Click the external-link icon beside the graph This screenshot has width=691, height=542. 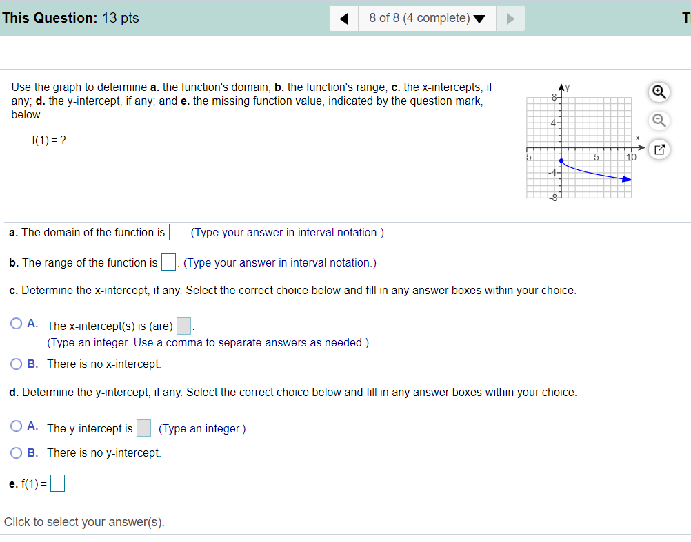tap(659, 149)
